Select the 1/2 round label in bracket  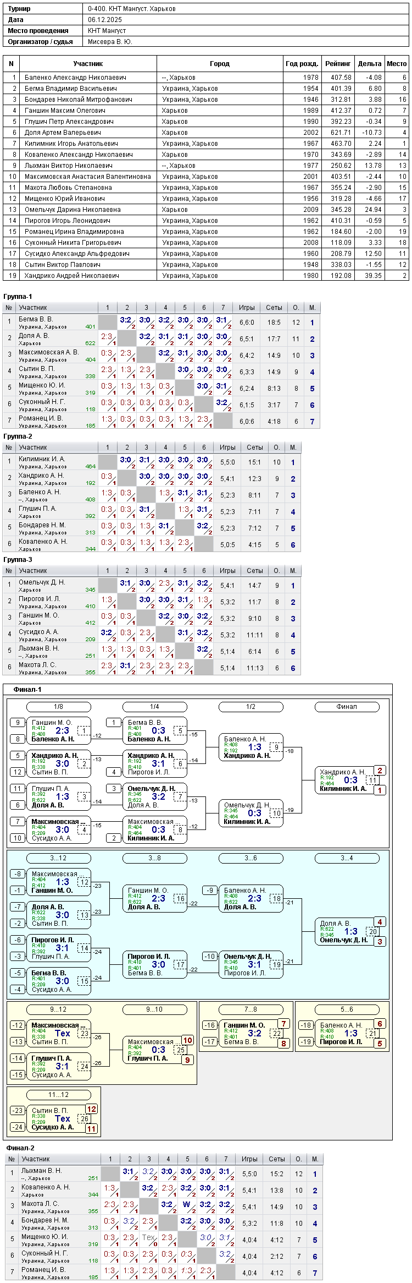[250, 707]
